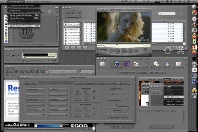Adjust the iTunes volume slider
Viewport: 198px width, 132px height.
[x=73, y=17]
